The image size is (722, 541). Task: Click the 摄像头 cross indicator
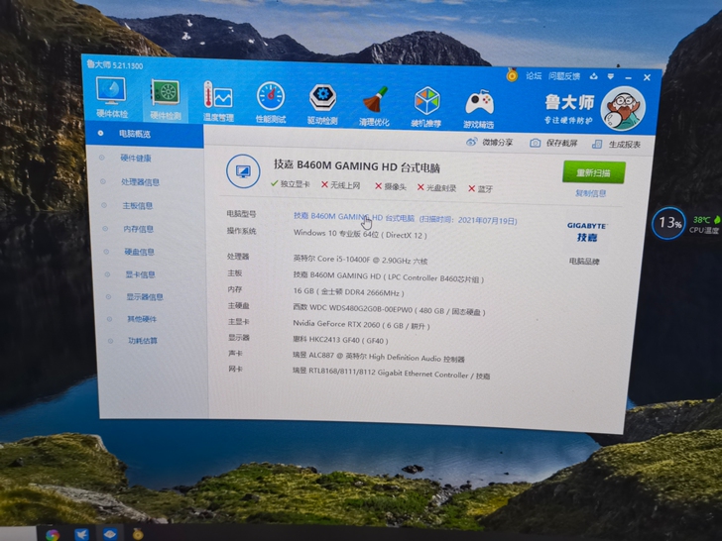(391, 186)
